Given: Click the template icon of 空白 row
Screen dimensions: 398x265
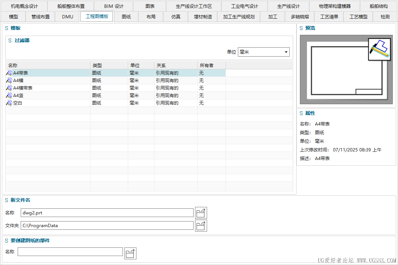Looking at the screenshot, I should click(x=9, y=103).
